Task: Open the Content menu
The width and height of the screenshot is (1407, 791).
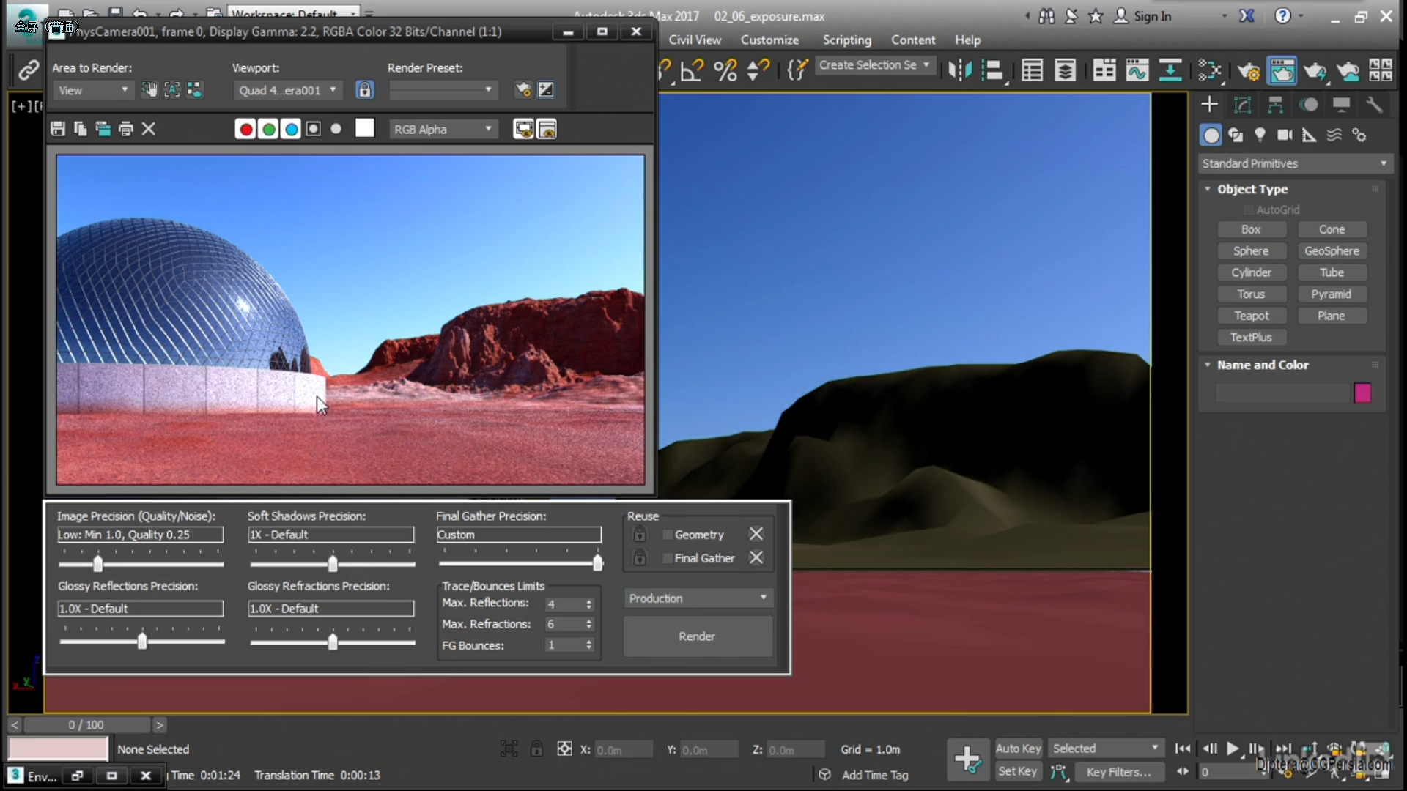Action: coord(913,40)
